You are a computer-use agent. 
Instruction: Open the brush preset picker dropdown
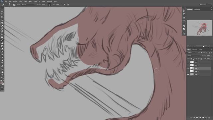click(x=11, y=5)
